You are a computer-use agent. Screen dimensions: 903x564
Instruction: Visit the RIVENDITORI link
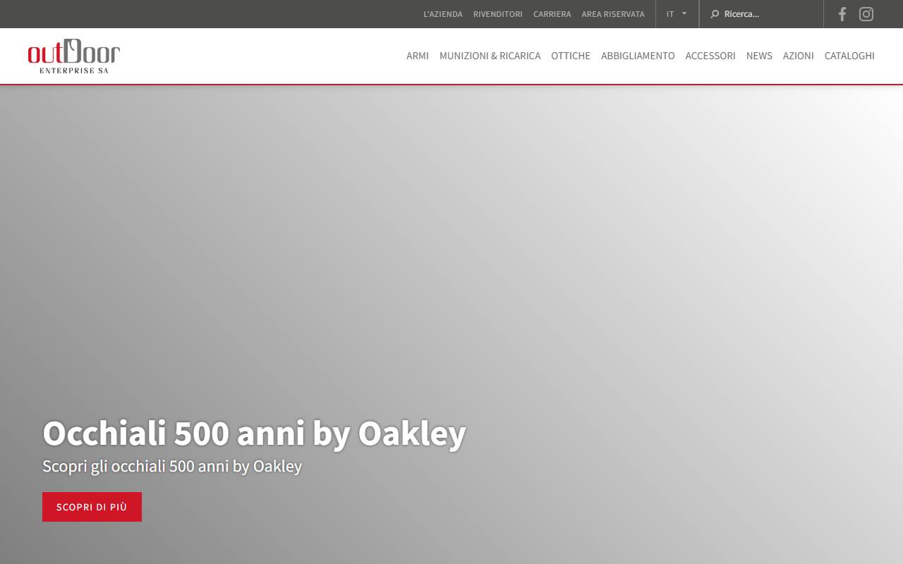(498, 14)
